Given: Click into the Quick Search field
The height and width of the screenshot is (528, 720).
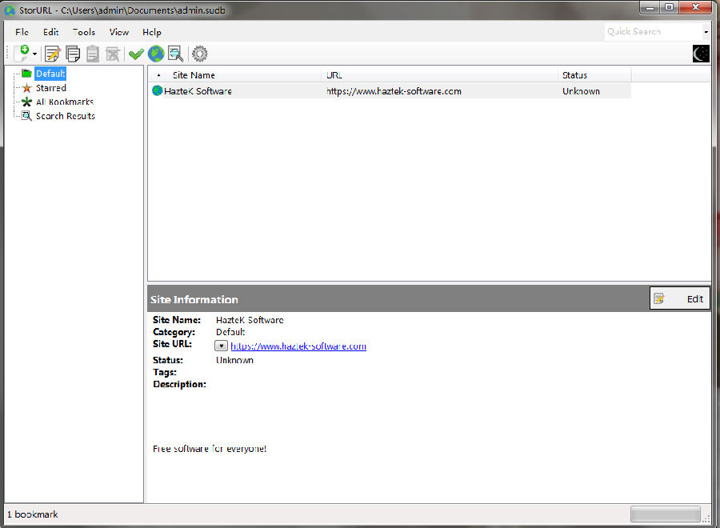Looking at the screenshot, I should coord(651,32).
